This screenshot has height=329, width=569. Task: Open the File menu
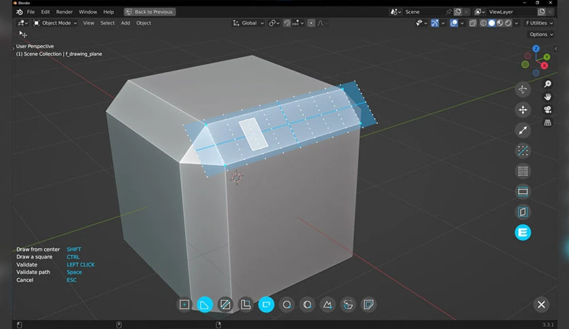(x=31, y=12)
